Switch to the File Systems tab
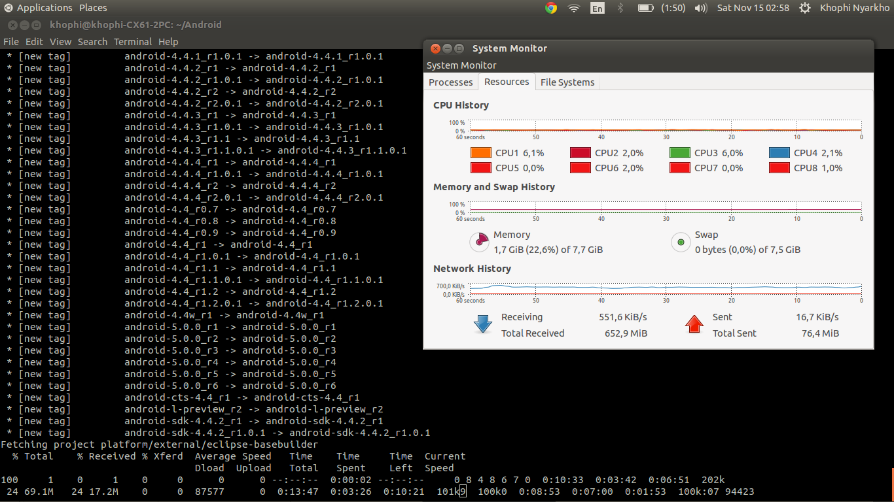Image resolution: width=894 pixels, height=502 pixels. coord(567,82)
